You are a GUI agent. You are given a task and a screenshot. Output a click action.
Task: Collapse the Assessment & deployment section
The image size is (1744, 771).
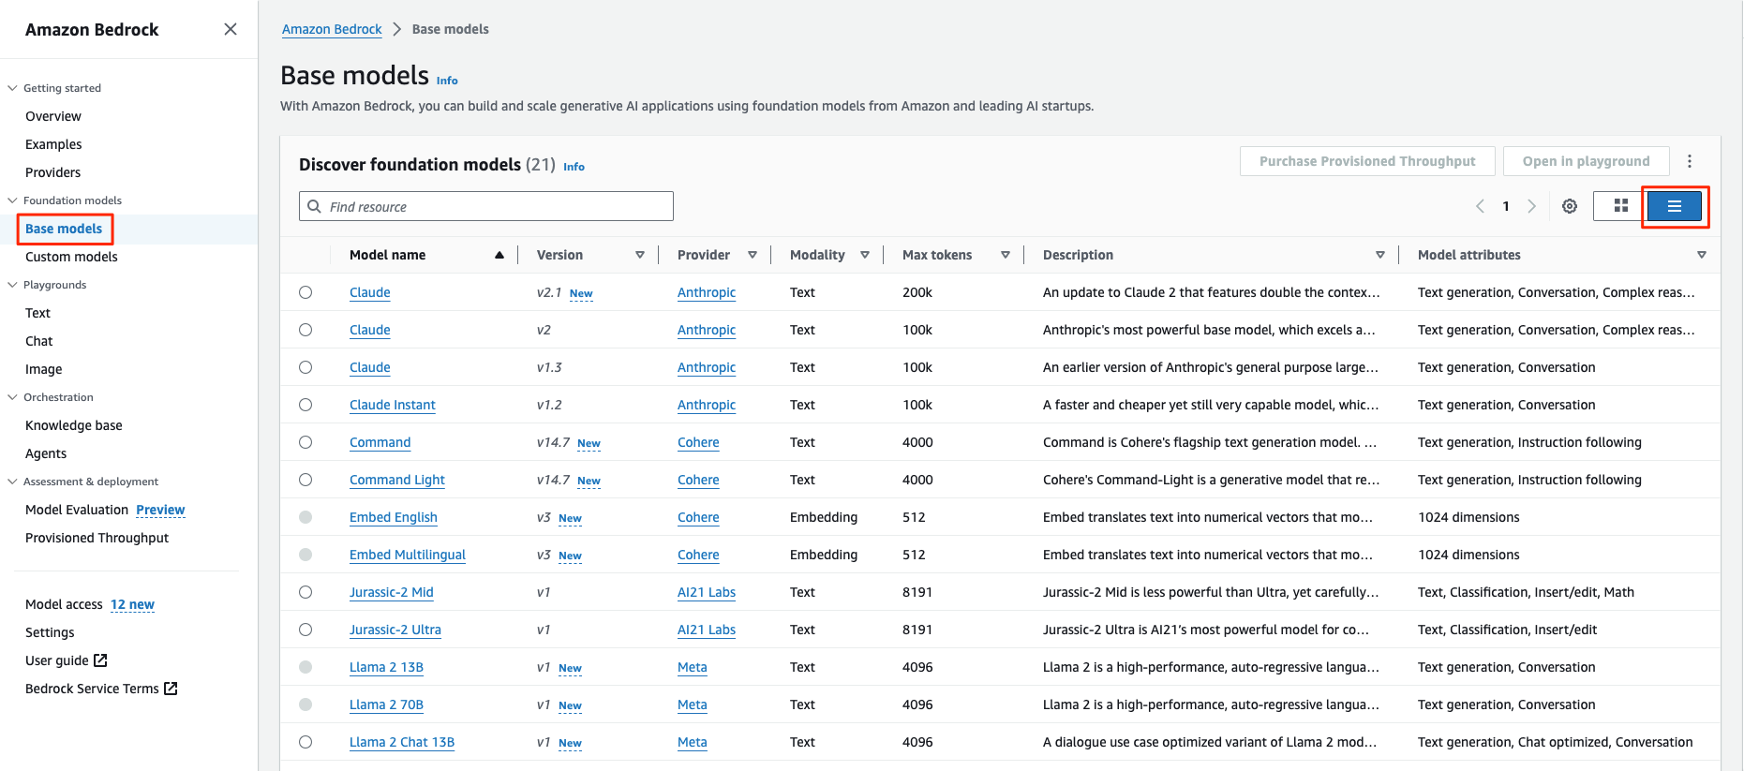coord(12,482)
